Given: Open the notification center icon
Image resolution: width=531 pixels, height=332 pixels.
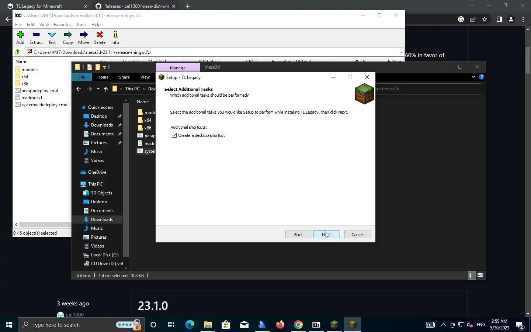Looking at the screenshot, I should 520,325.
